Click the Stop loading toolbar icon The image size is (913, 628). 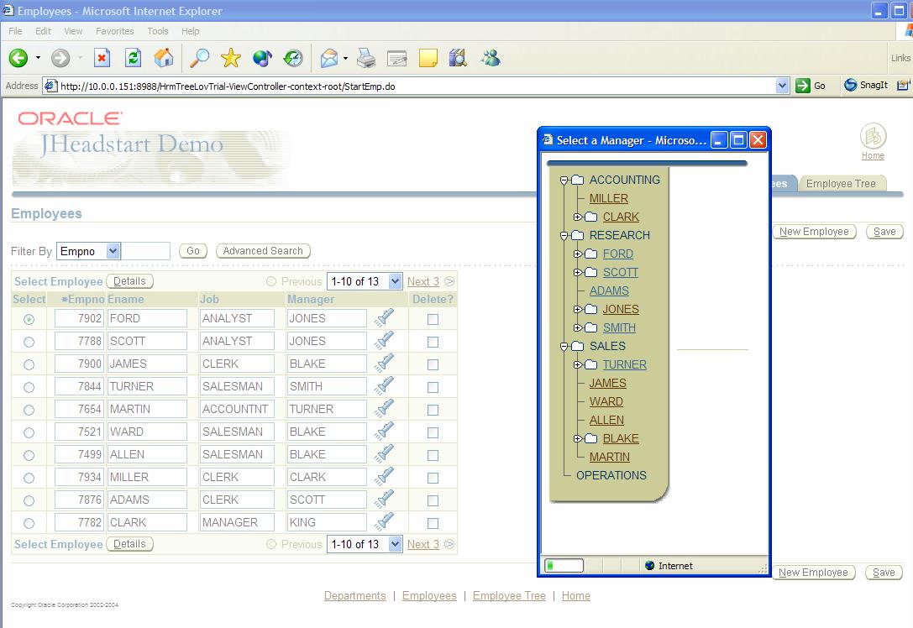click(102, 58)
